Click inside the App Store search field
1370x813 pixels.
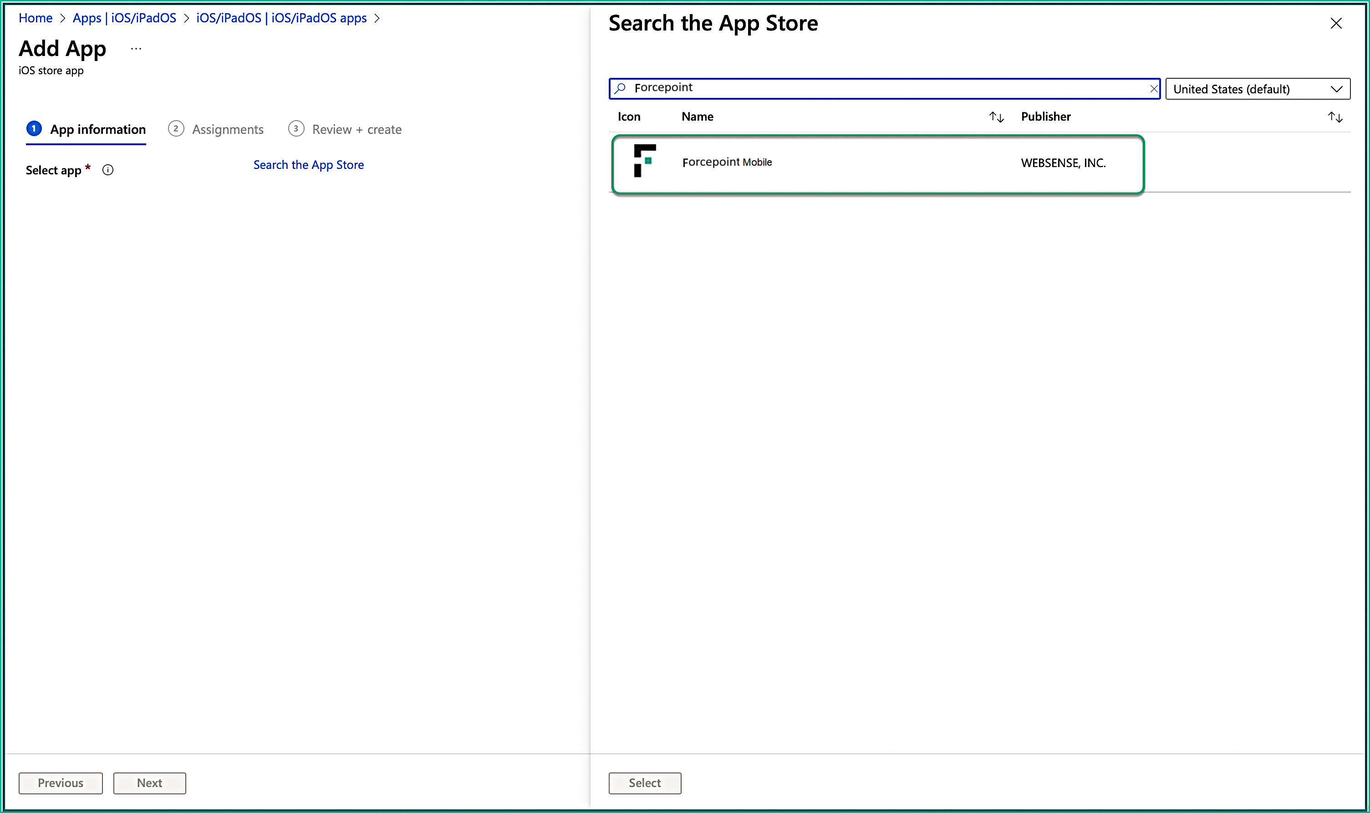pos(876,88)
